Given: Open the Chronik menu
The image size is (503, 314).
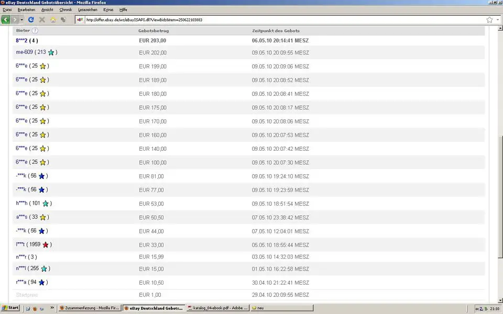Looking at the screenshot, I should pos(65,10).
